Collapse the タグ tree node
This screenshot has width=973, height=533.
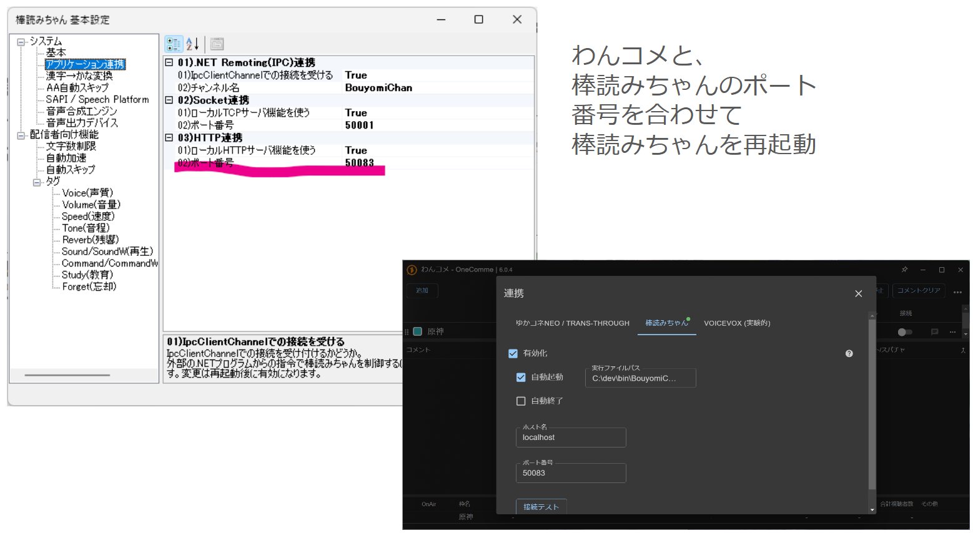point(37,182)
